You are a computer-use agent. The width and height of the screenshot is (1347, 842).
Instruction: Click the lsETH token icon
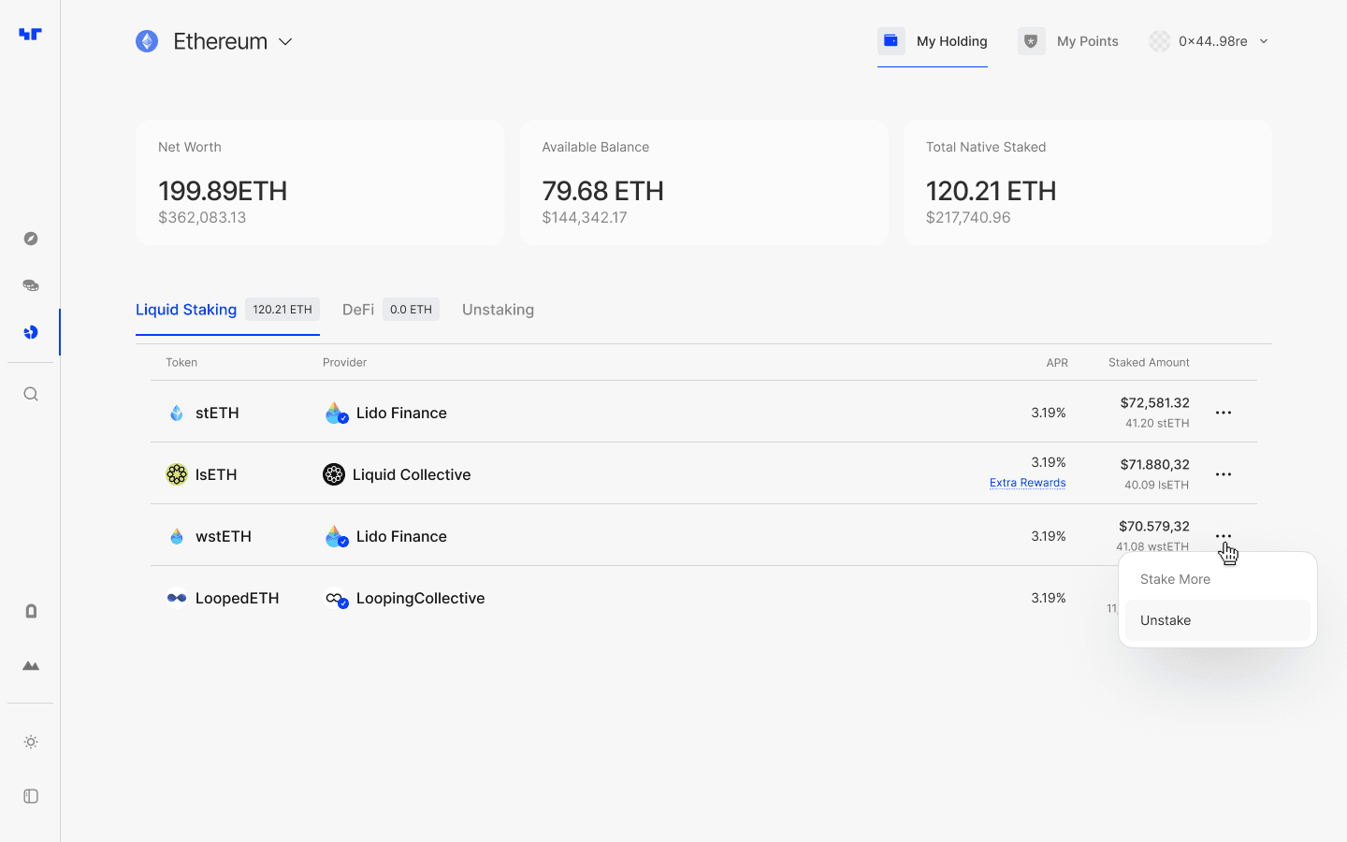[177, 474]
